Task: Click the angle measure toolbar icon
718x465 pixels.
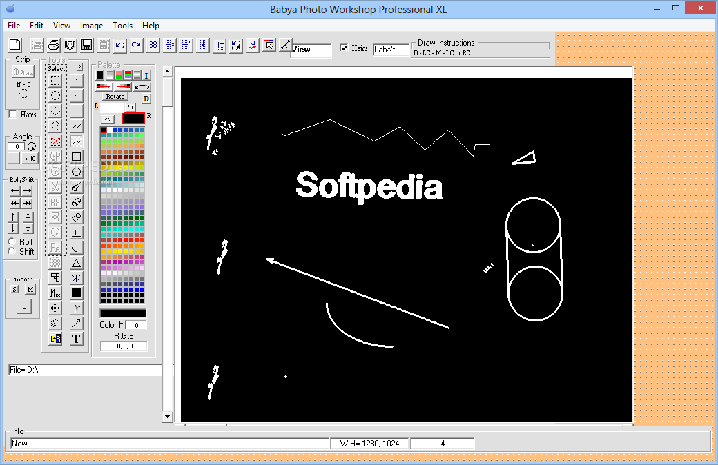Action: (x=286, y=45)
